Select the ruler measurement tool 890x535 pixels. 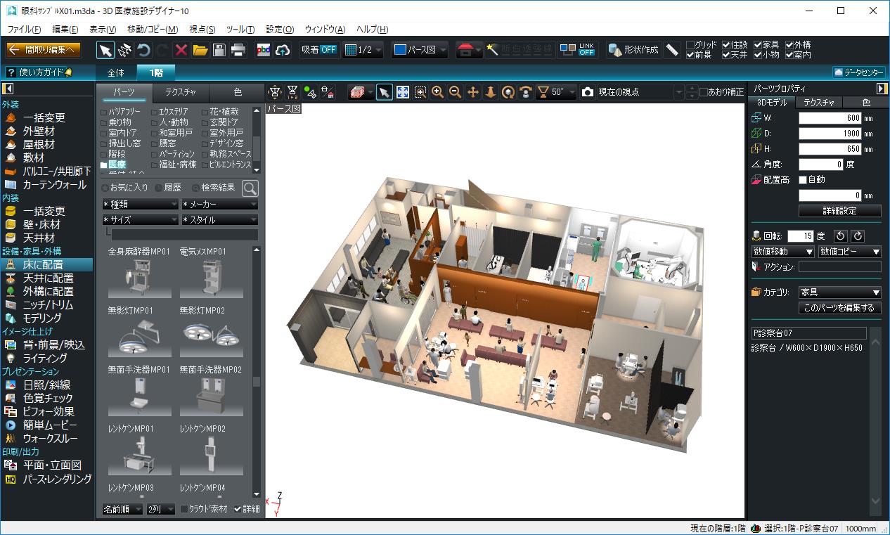[672, 50]
